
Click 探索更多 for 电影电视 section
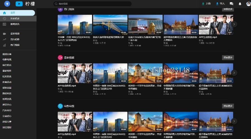tap(228, 106)
